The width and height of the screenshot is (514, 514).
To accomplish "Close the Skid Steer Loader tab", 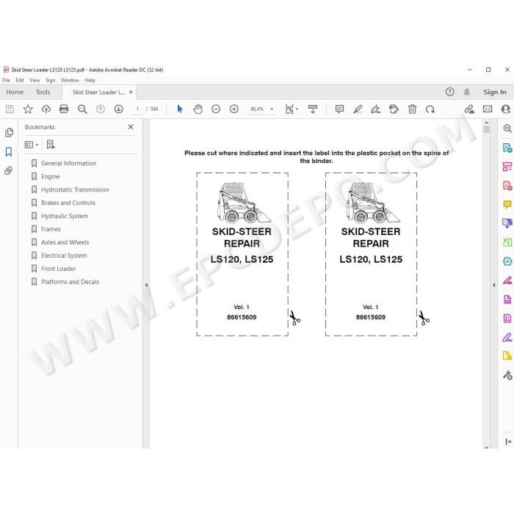I will [x=131, y=92].
